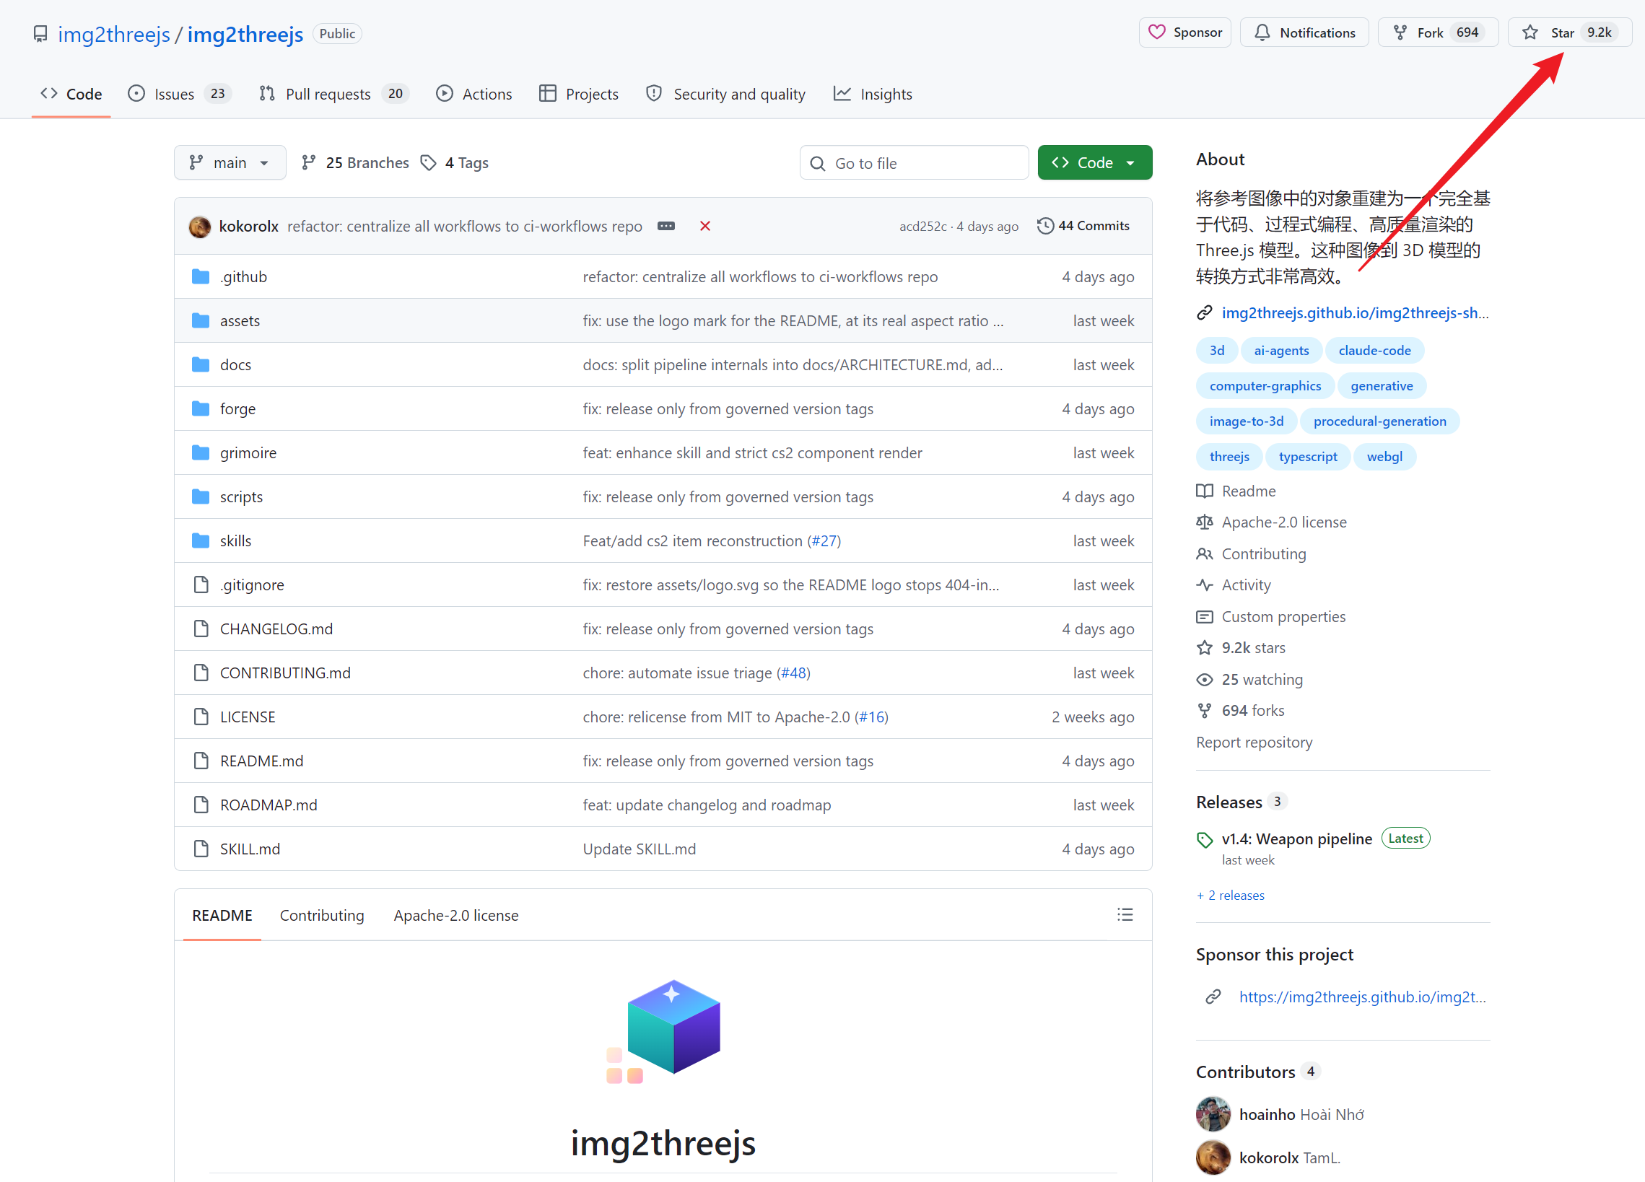This screenshot has width=1645, height=1182.
Task: Fork the repository with the Fork button
Action: click(1438, 32)
